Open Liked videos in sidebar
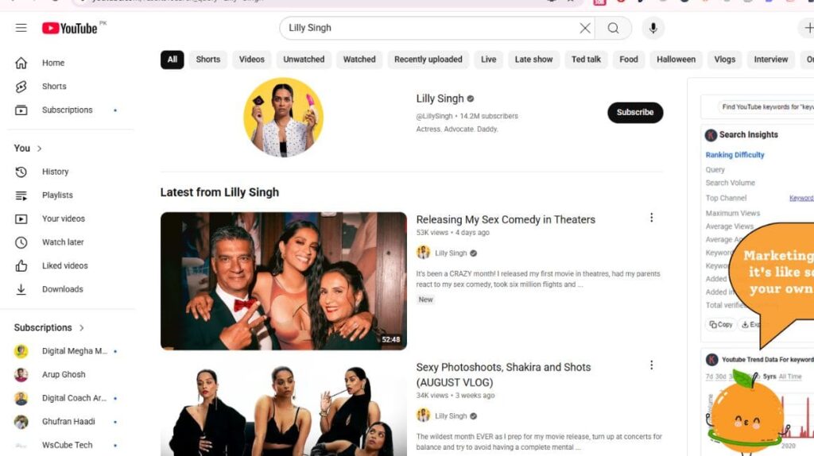Screen dimensions: 814x456 click(x=64, y=266)
